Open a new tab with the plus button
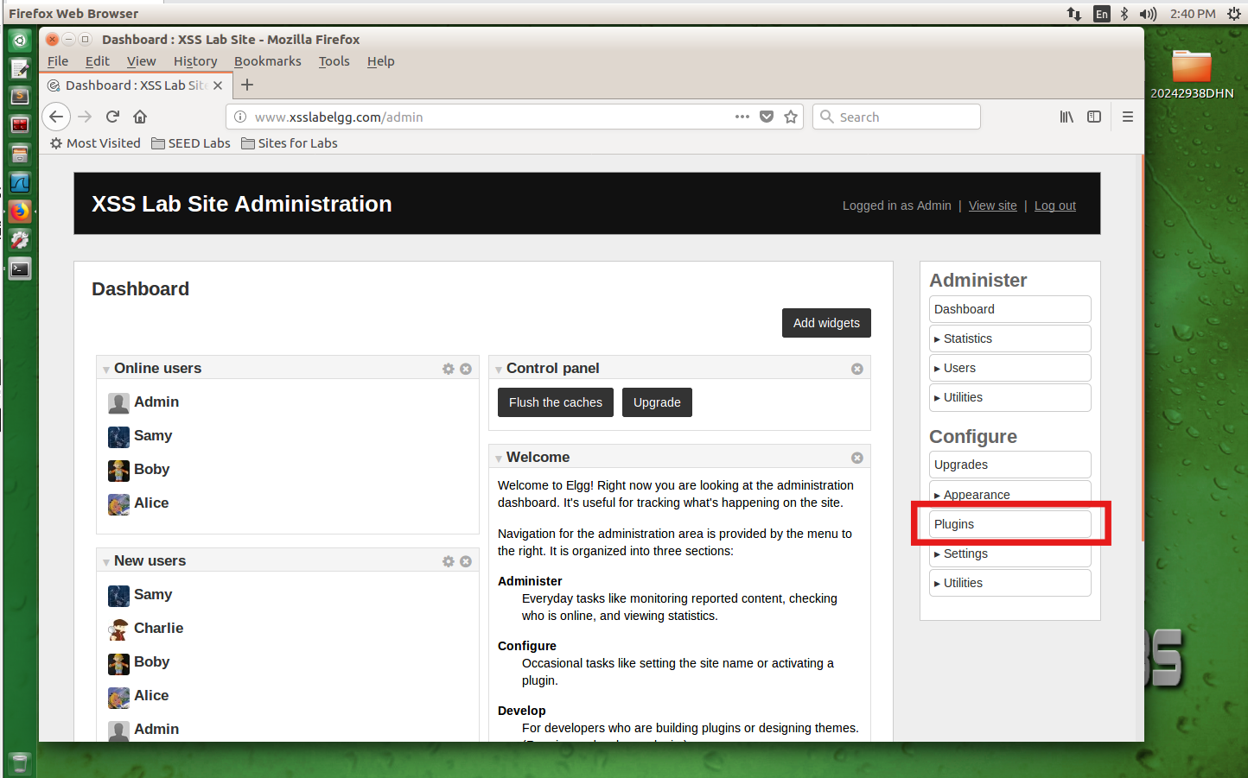The width and height of the screenshot is (1248, 778). [x=247, y=85]
